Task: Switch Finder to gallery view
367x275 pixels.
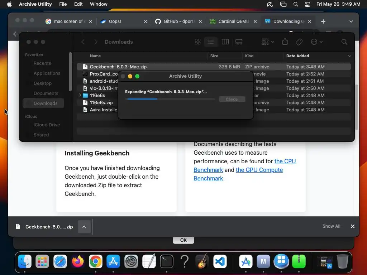Action: [239, 42]
